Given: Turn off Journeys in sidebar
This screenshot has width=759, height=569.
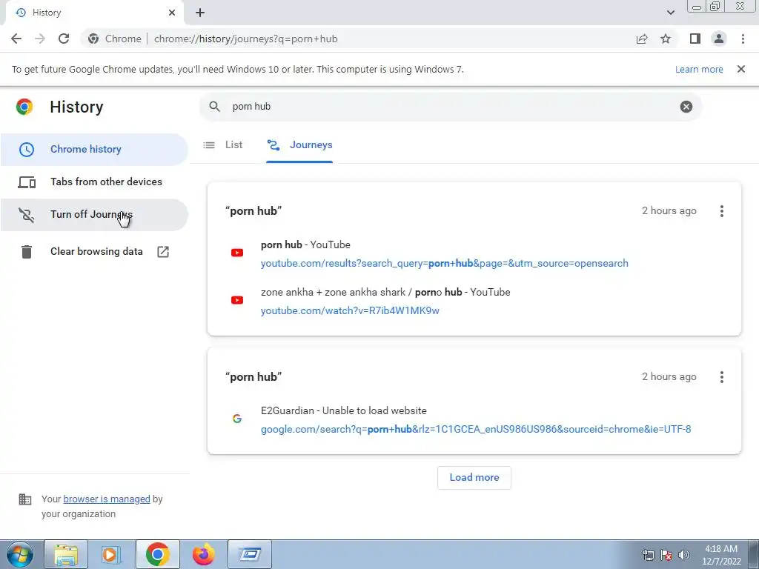Looking at the screenshot, I should click(x=94, y=214).
